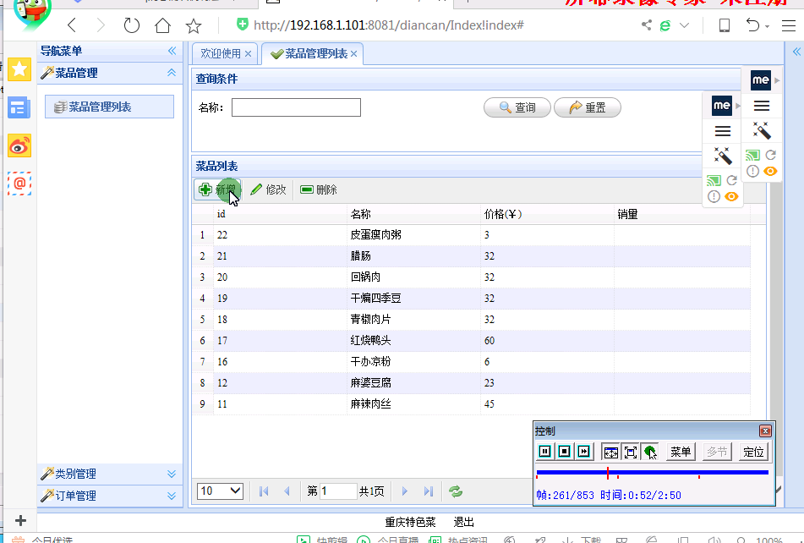The height and width of the screenshot is (543, 804).
Task: Expand the 类别管理 accordion section
Action: point(172,474)
